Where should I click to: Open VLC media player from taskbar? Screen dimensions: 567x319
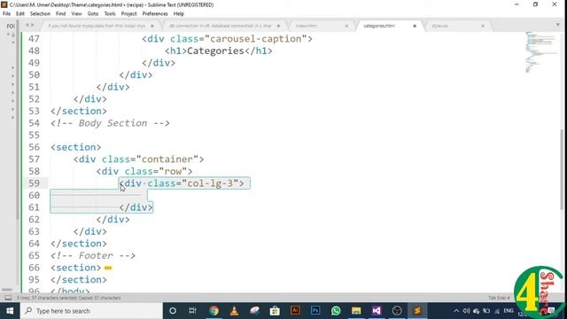click(234, 311)
